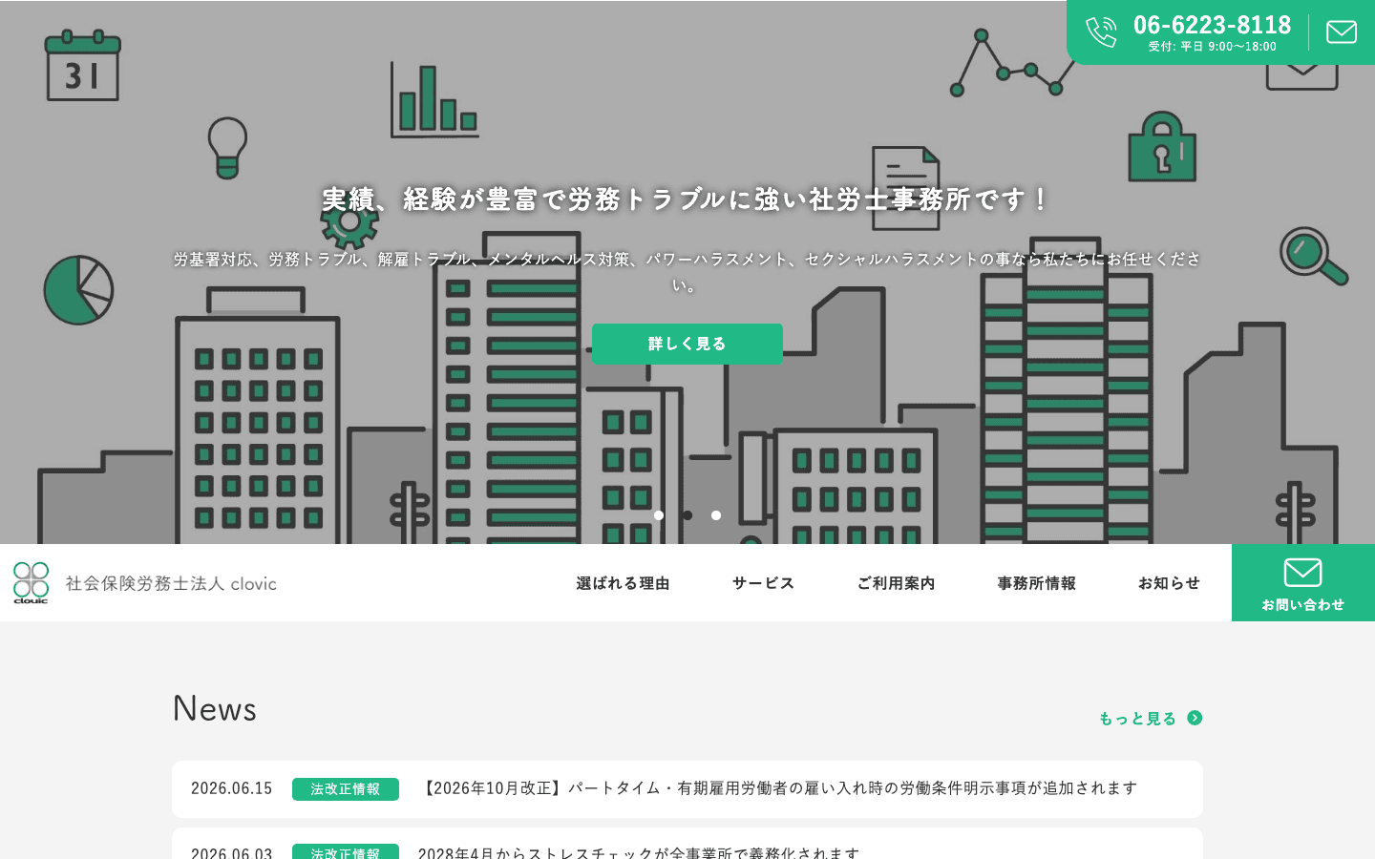The height and width of the screenshot is (859, 1375).
Task: Click 法改正情報 tag on 2026.06.15 news
Action: [346, 789]
